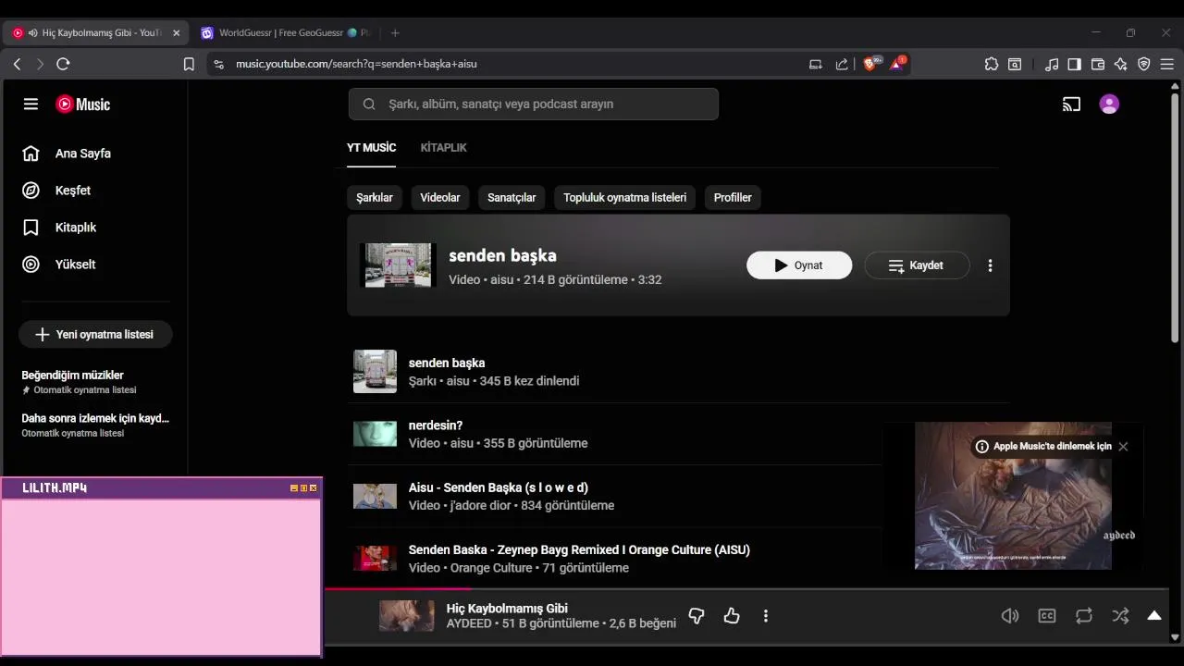The width and height of the screenshot is (1184, 666).
Task: Seek using the playback progress bar
Action: coord(746,588)
